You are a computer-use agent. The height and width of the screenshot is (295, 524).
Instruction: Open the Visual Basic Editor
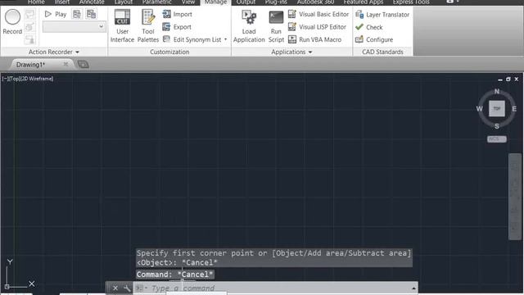(318, 15)
